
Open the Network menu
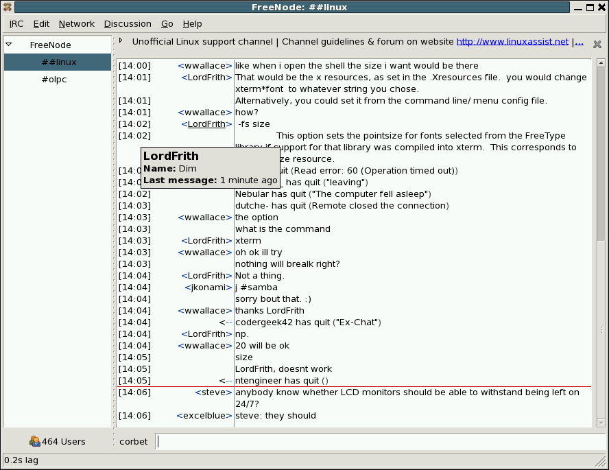tap(77, 24)
